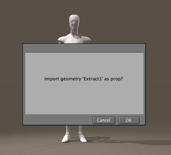Click an empty area of the dialog's light gray panel
The width and height of the screenshot is (171, 155).
(x=84, y=98)
